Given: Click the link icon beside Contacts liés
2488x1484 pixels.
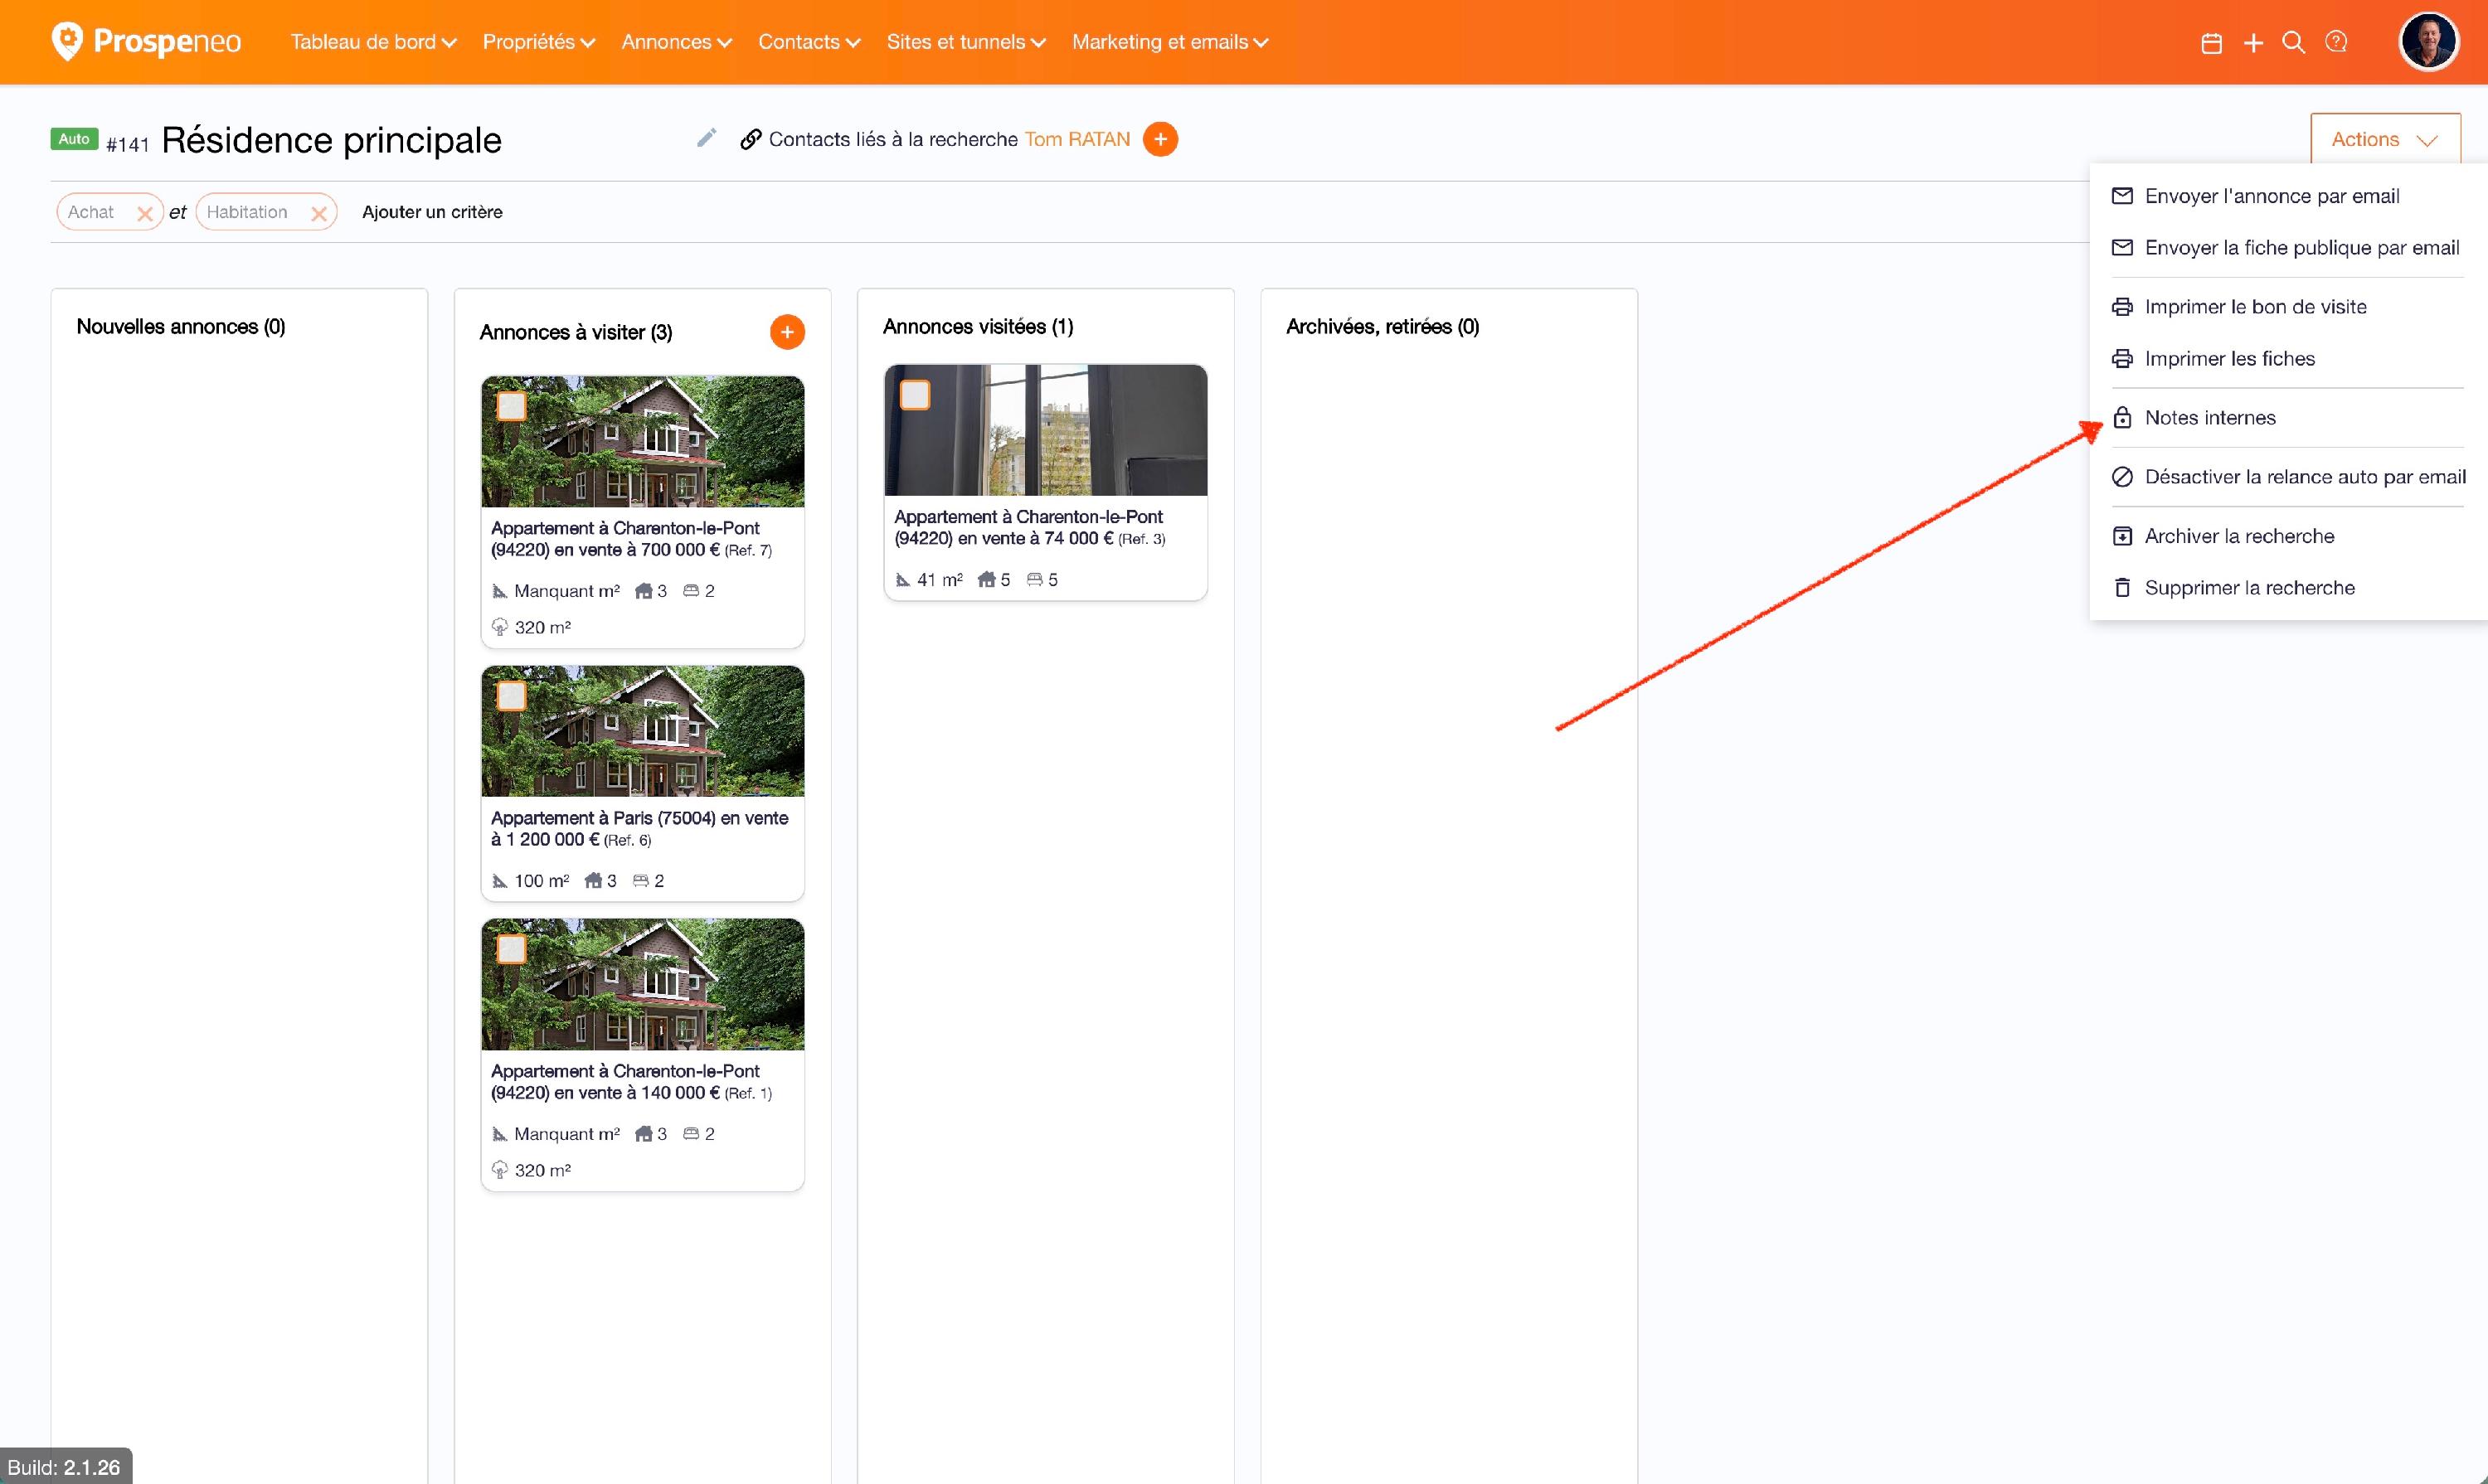Looking at the screenshot, I should click(x=751, y=139).
